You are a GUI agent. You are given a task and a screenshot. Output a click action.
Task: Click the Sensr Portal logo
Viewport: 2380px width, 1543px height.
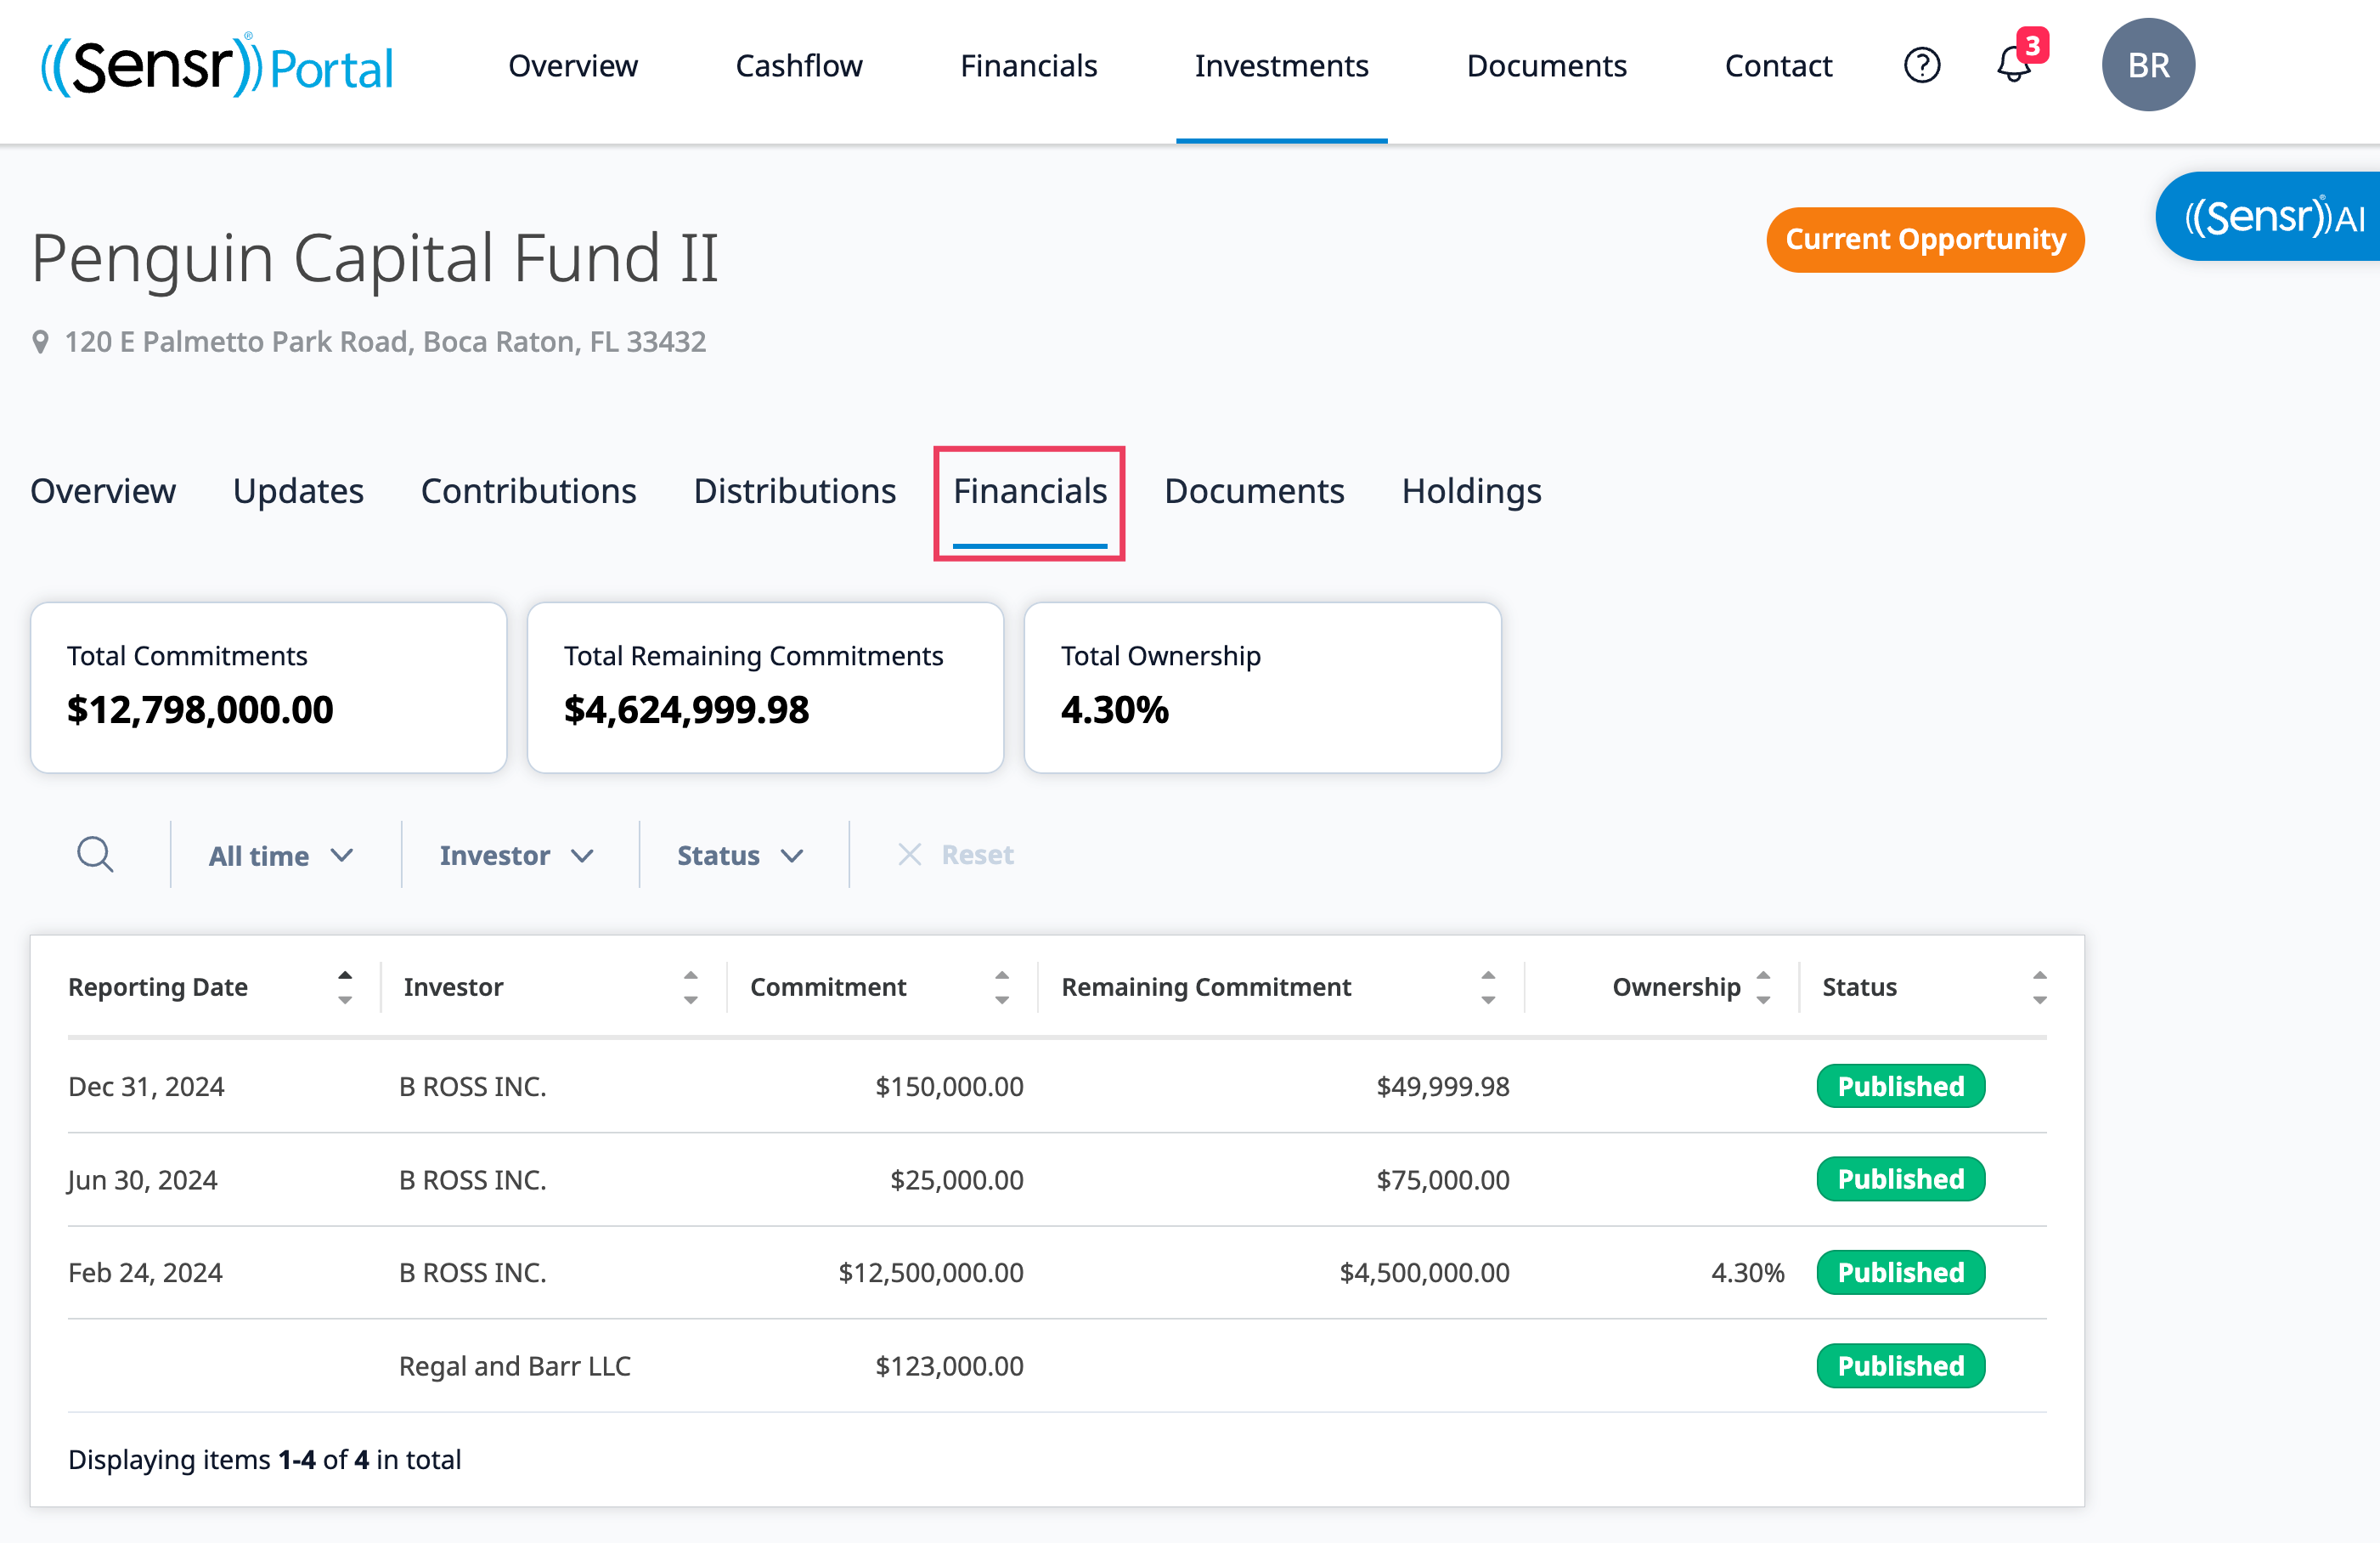tap(217, 65)
